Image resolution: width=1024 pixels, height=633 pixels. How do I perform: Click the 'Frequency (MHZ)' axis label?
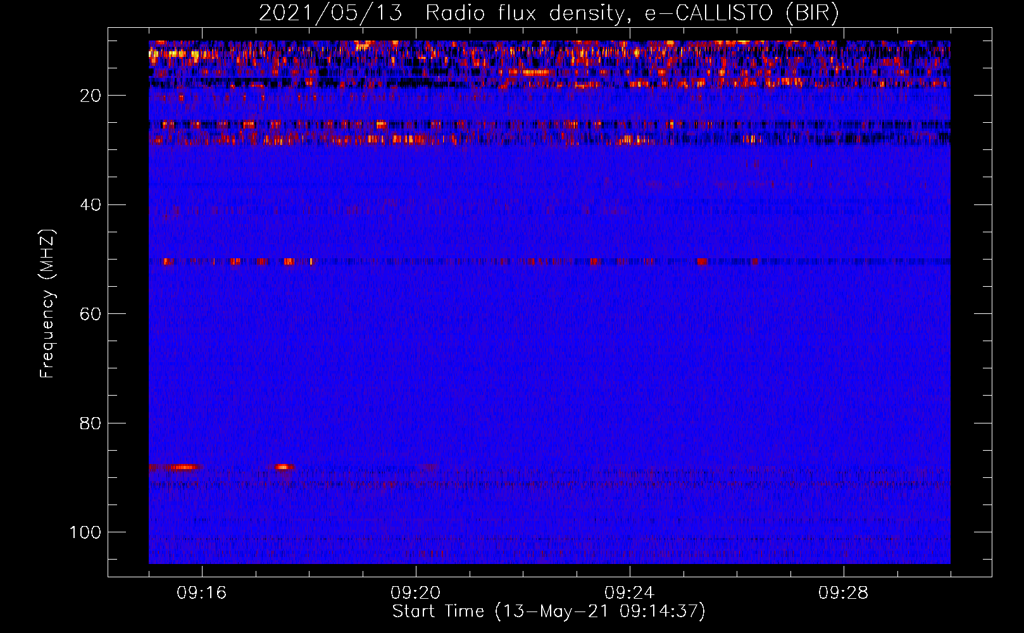click(47, 304)
